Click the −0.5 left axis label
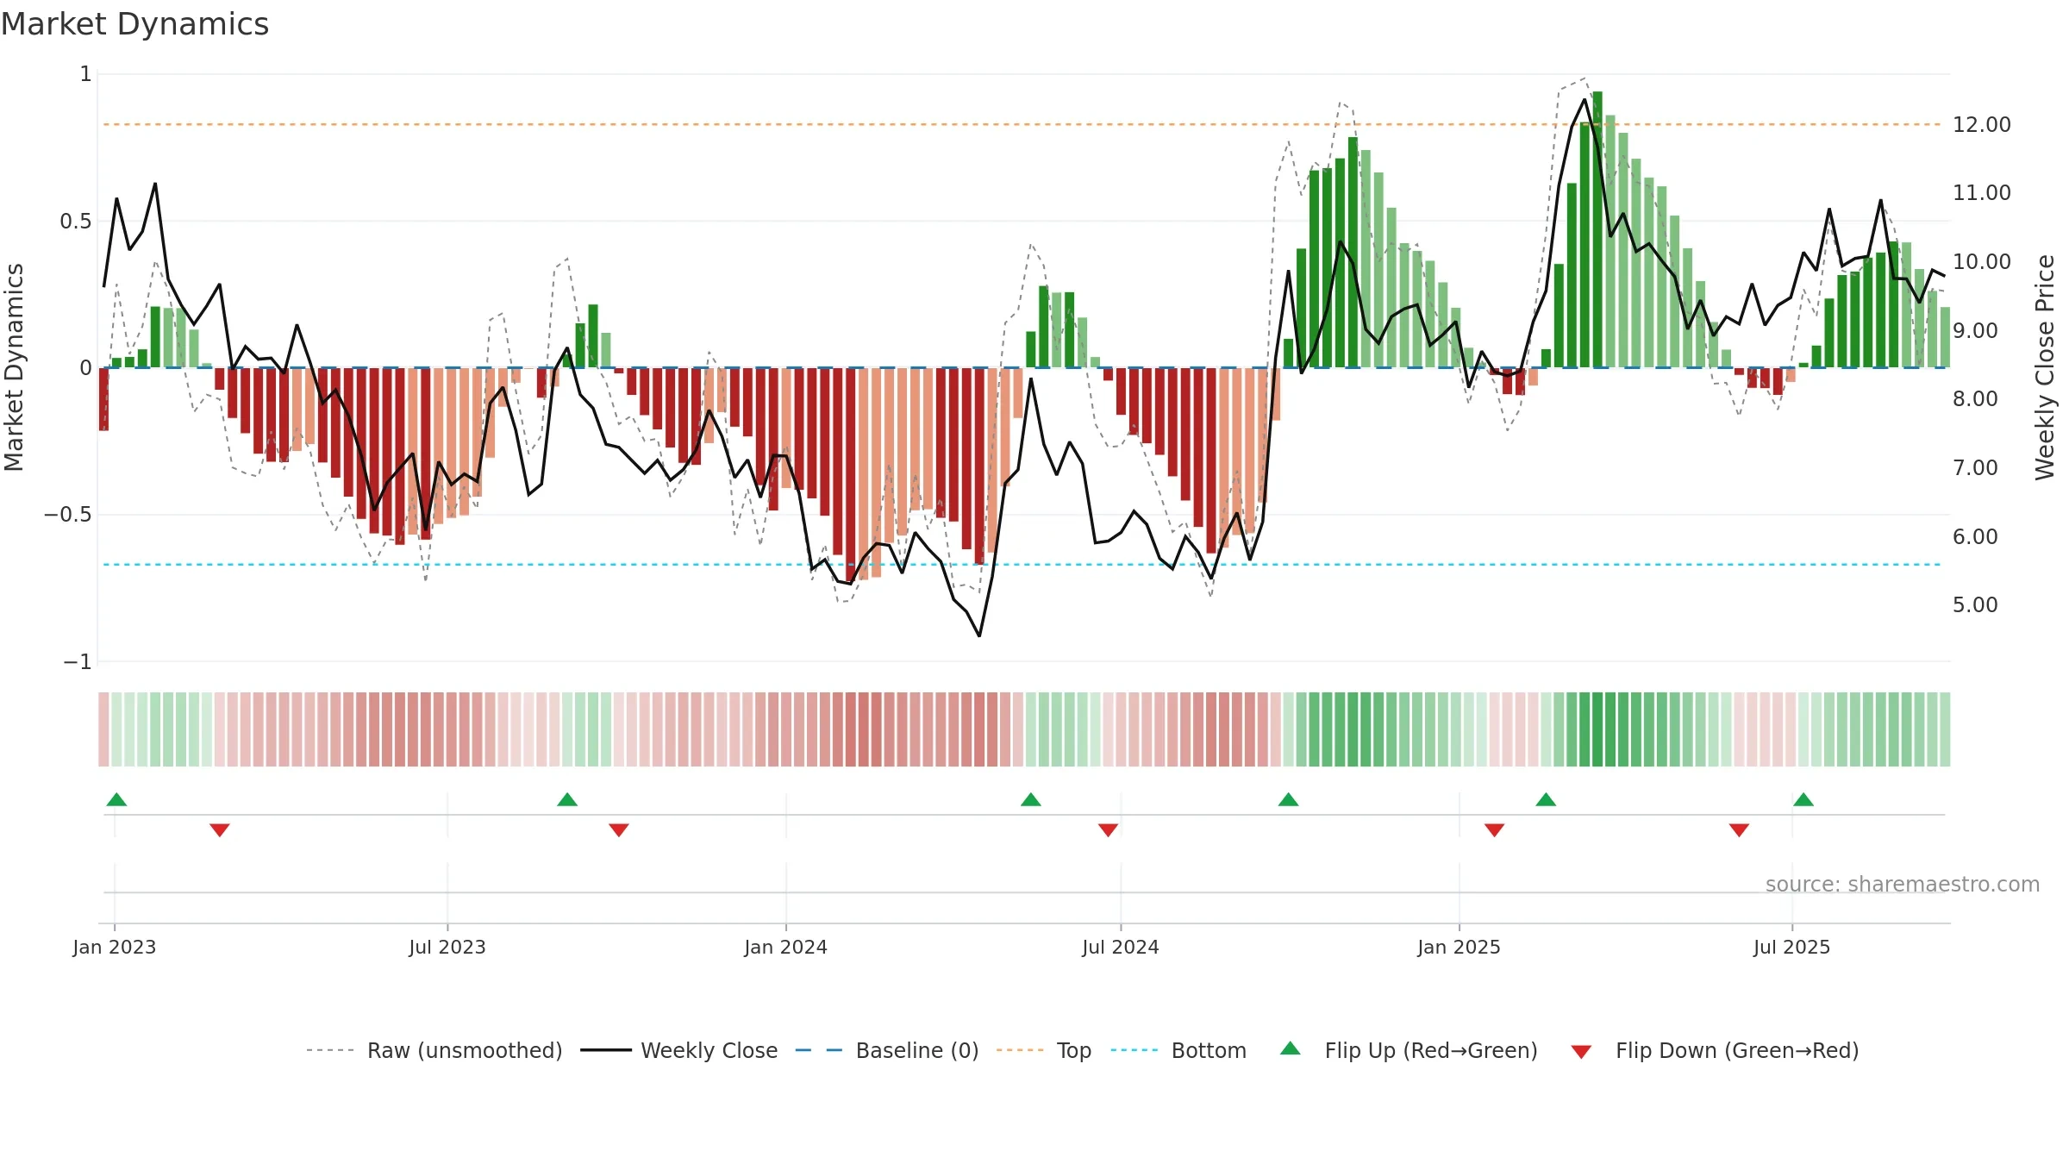The width and height of the screenshot is (2069, 1164). point(67,515)
